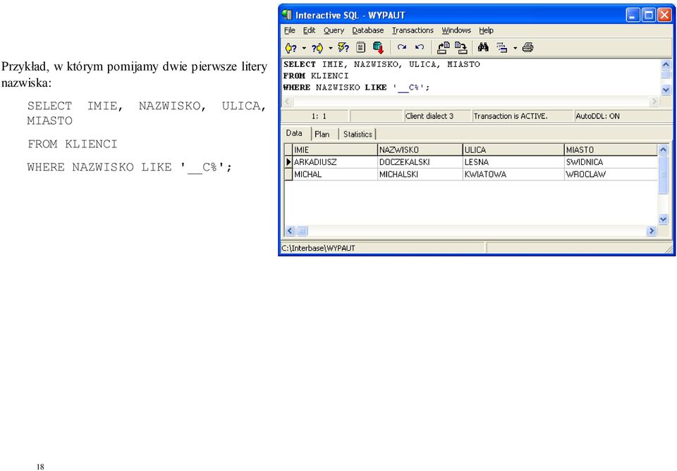
Task: Switch to the Statistics tab
Action: tap(358, 134)
